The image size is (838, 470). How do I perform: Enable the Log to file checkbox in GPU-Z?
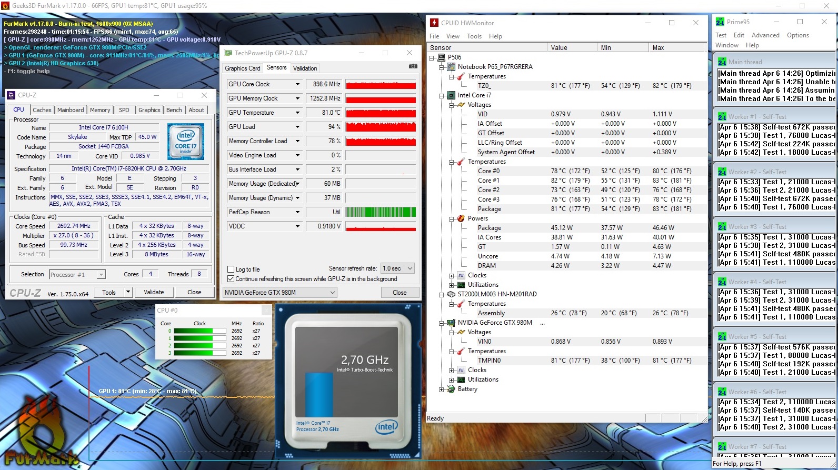pos(231,269)
